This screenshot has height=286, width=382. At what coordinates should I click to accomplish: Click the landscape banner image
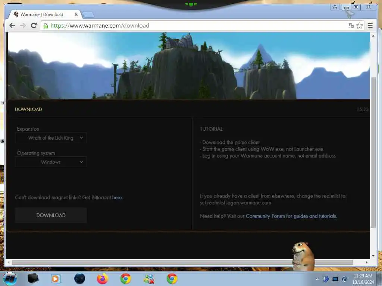pyautogui.click(x=189, y=66)
